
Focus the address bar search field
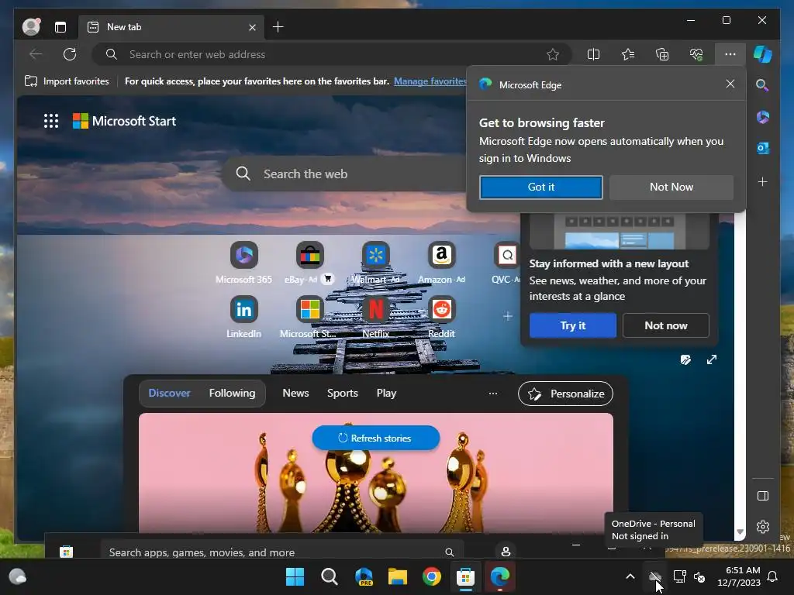(332, 54)
